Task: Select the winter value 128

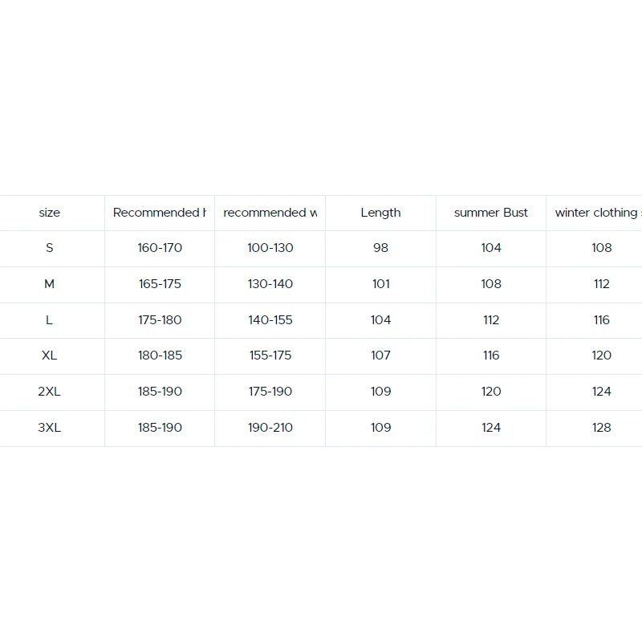Action: tap(602, 428)
